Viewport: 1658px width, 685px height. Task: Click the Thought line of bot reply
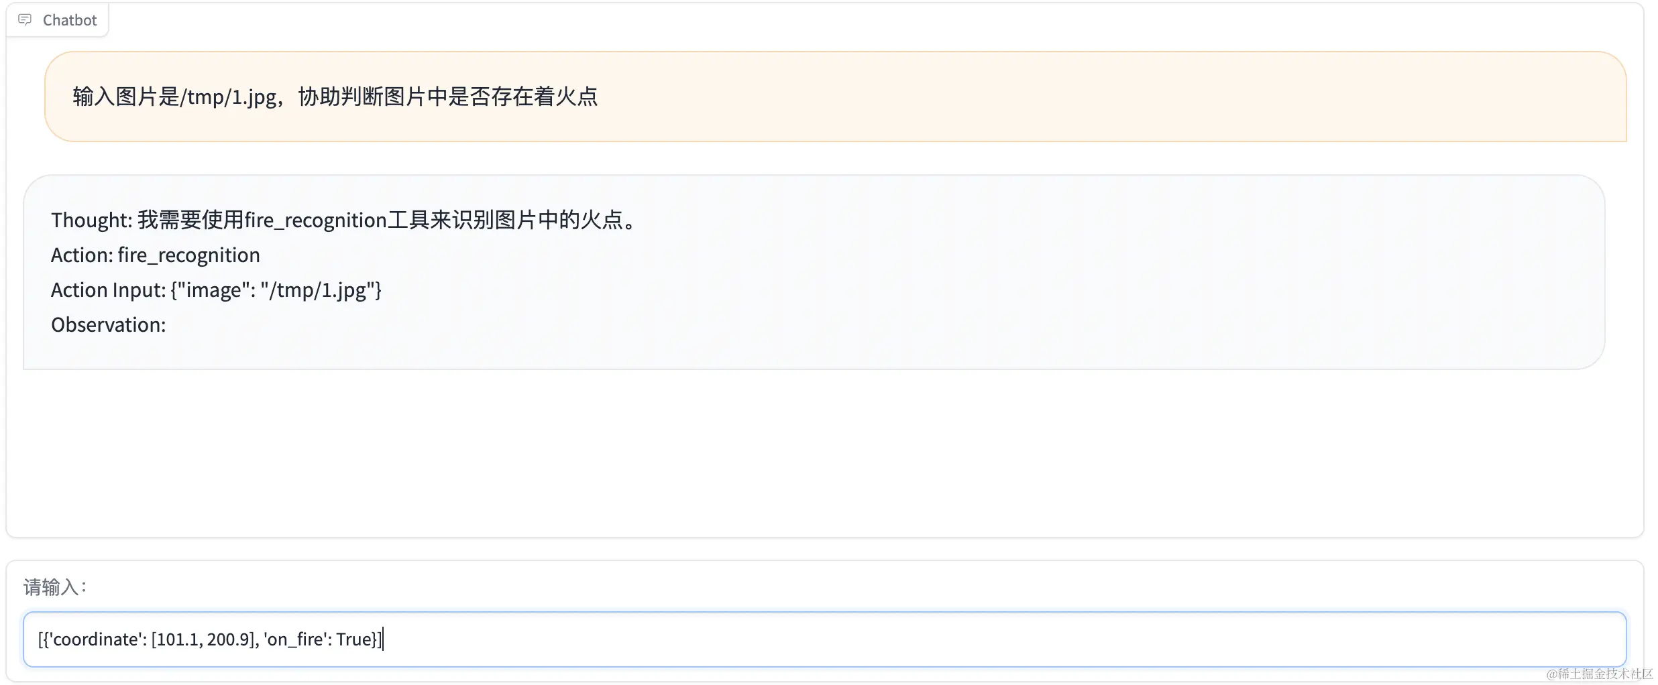(345, 220)
